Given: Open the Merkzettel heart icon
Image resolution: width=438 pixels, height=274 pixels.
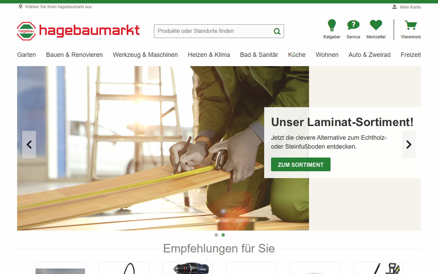Looking at the screenshot, I should tap(376, 25).
